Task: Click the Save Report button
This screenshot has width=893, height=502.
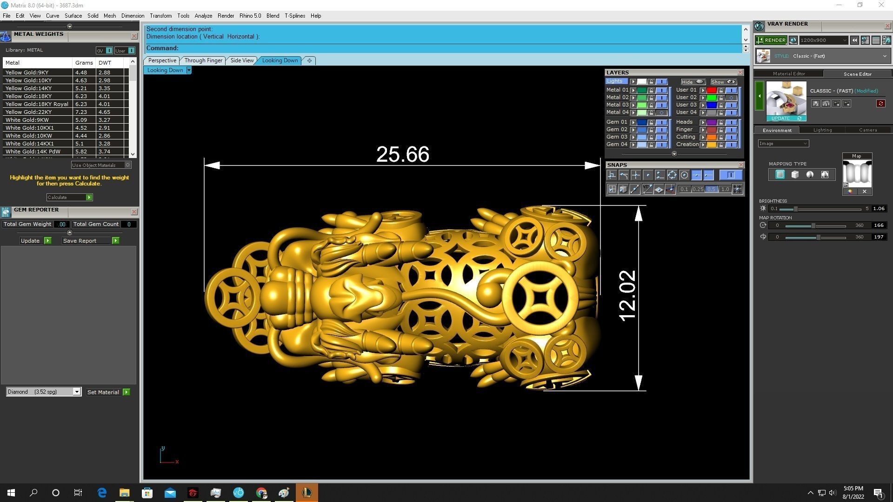Action: pyautogui.click(x=91, y=241)
